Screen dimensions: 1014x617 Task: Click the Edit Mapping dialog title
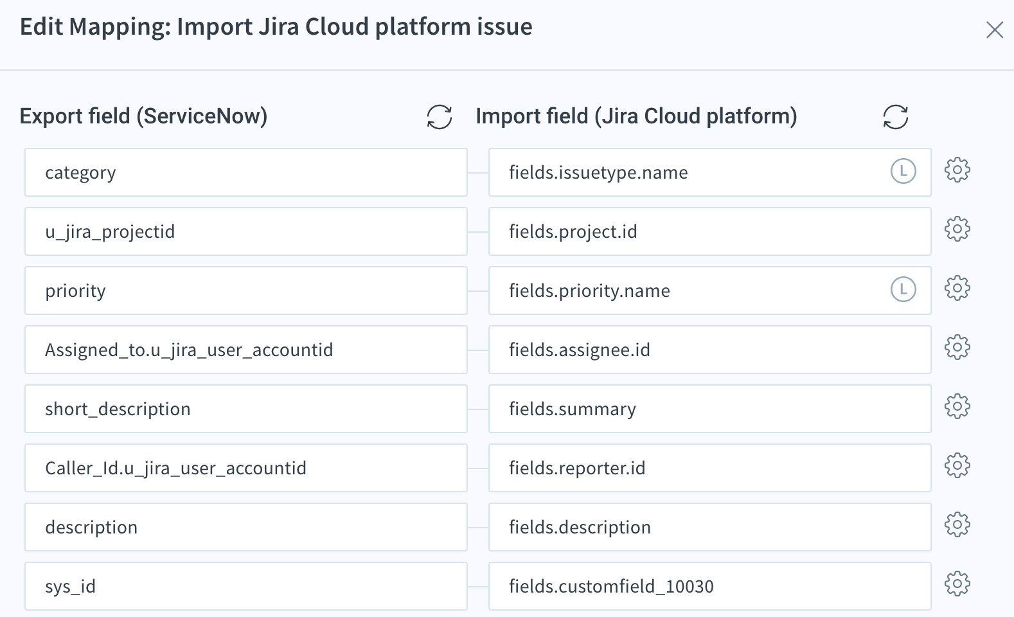tap(276, 27)
